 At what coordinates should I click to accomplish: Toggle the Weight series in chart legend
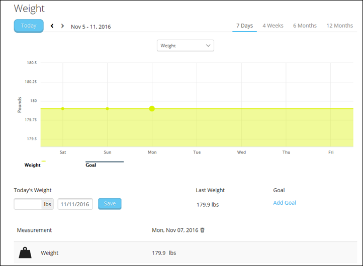(33, 165)
